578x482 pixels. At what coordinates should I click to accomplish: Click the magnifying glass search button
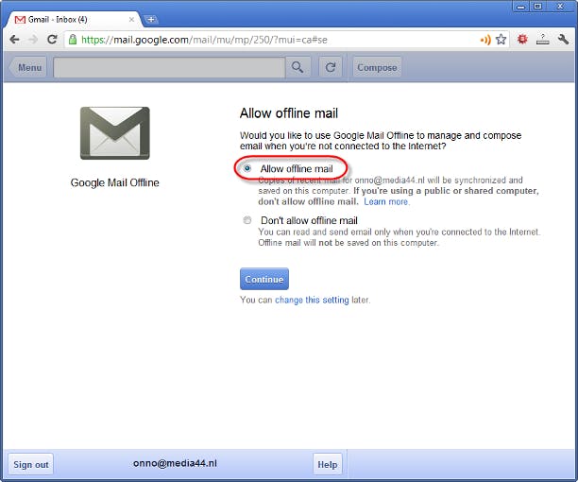pyautogui.click(x=297, y=67)
